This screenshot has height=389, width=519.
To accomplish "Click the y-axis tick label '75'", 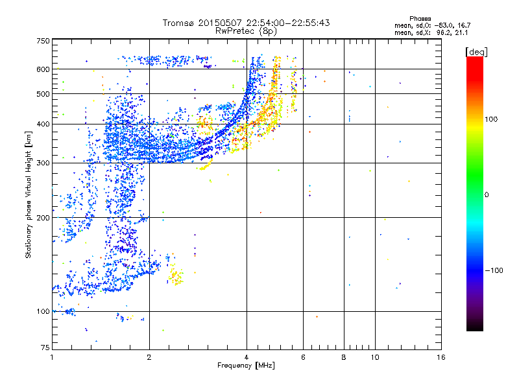I will [x=45, y=348].
